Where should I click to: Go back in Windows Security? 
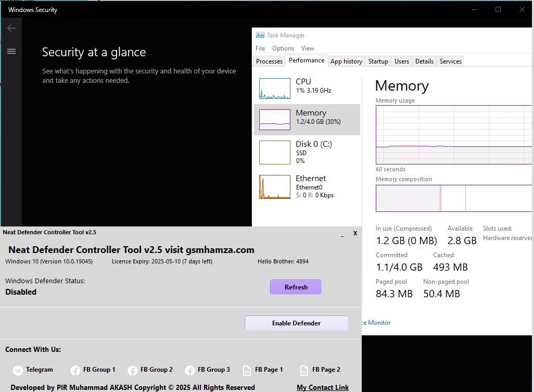11,28
